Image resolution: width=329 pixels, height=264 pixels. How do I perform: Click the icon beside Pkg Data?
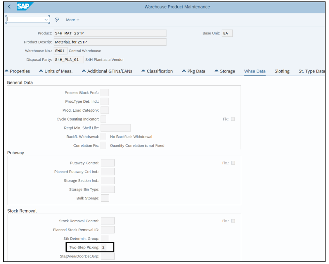coord(184,71)
